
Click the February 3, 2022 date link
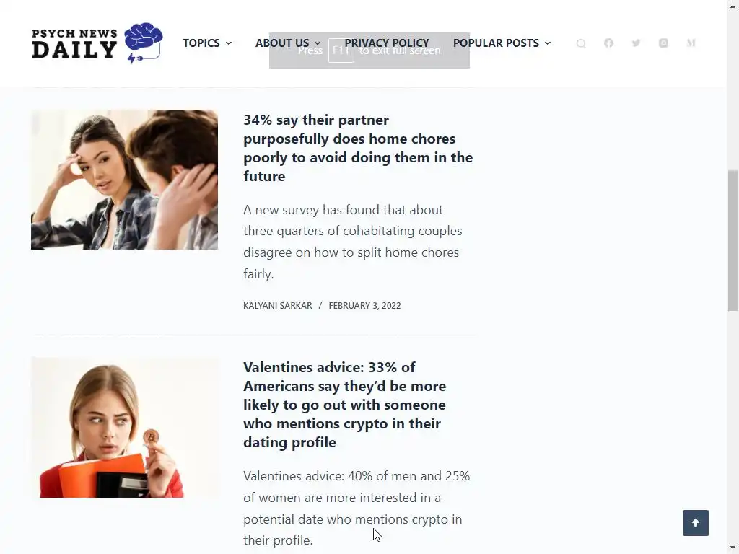click(x=364, y=305)
